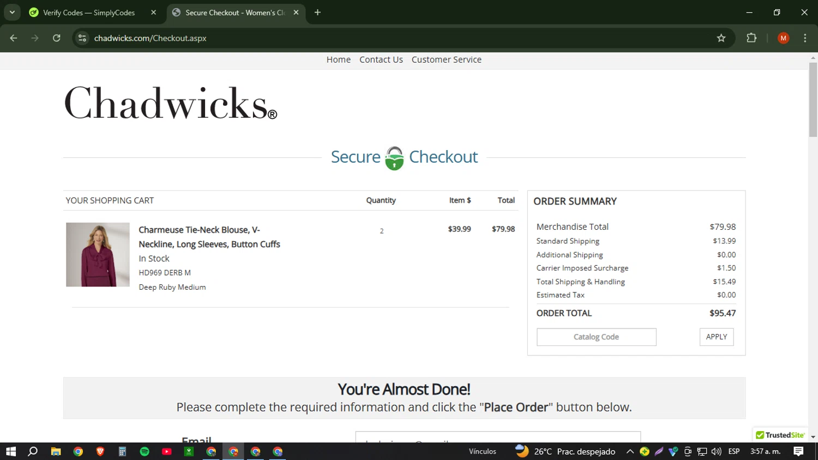Screen dimensions: 818x460
Task: Click the item price $39.99
Action: coord(459,229)
